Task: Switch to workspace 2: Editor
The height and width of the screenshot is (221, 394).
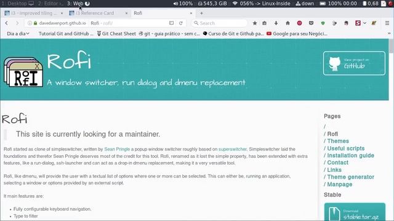Action: (x=50, y=4)
